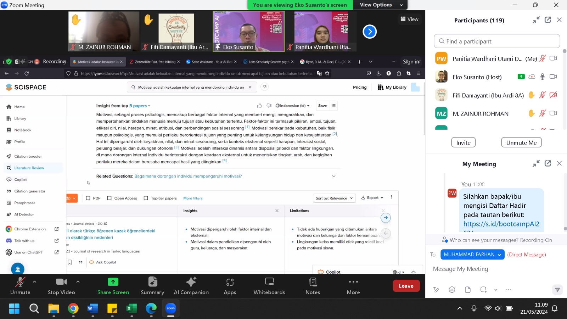The width and height of the screenshot is (567, 319).
Task: Check the Top-tier papers filter
Action: coord(146,198)
